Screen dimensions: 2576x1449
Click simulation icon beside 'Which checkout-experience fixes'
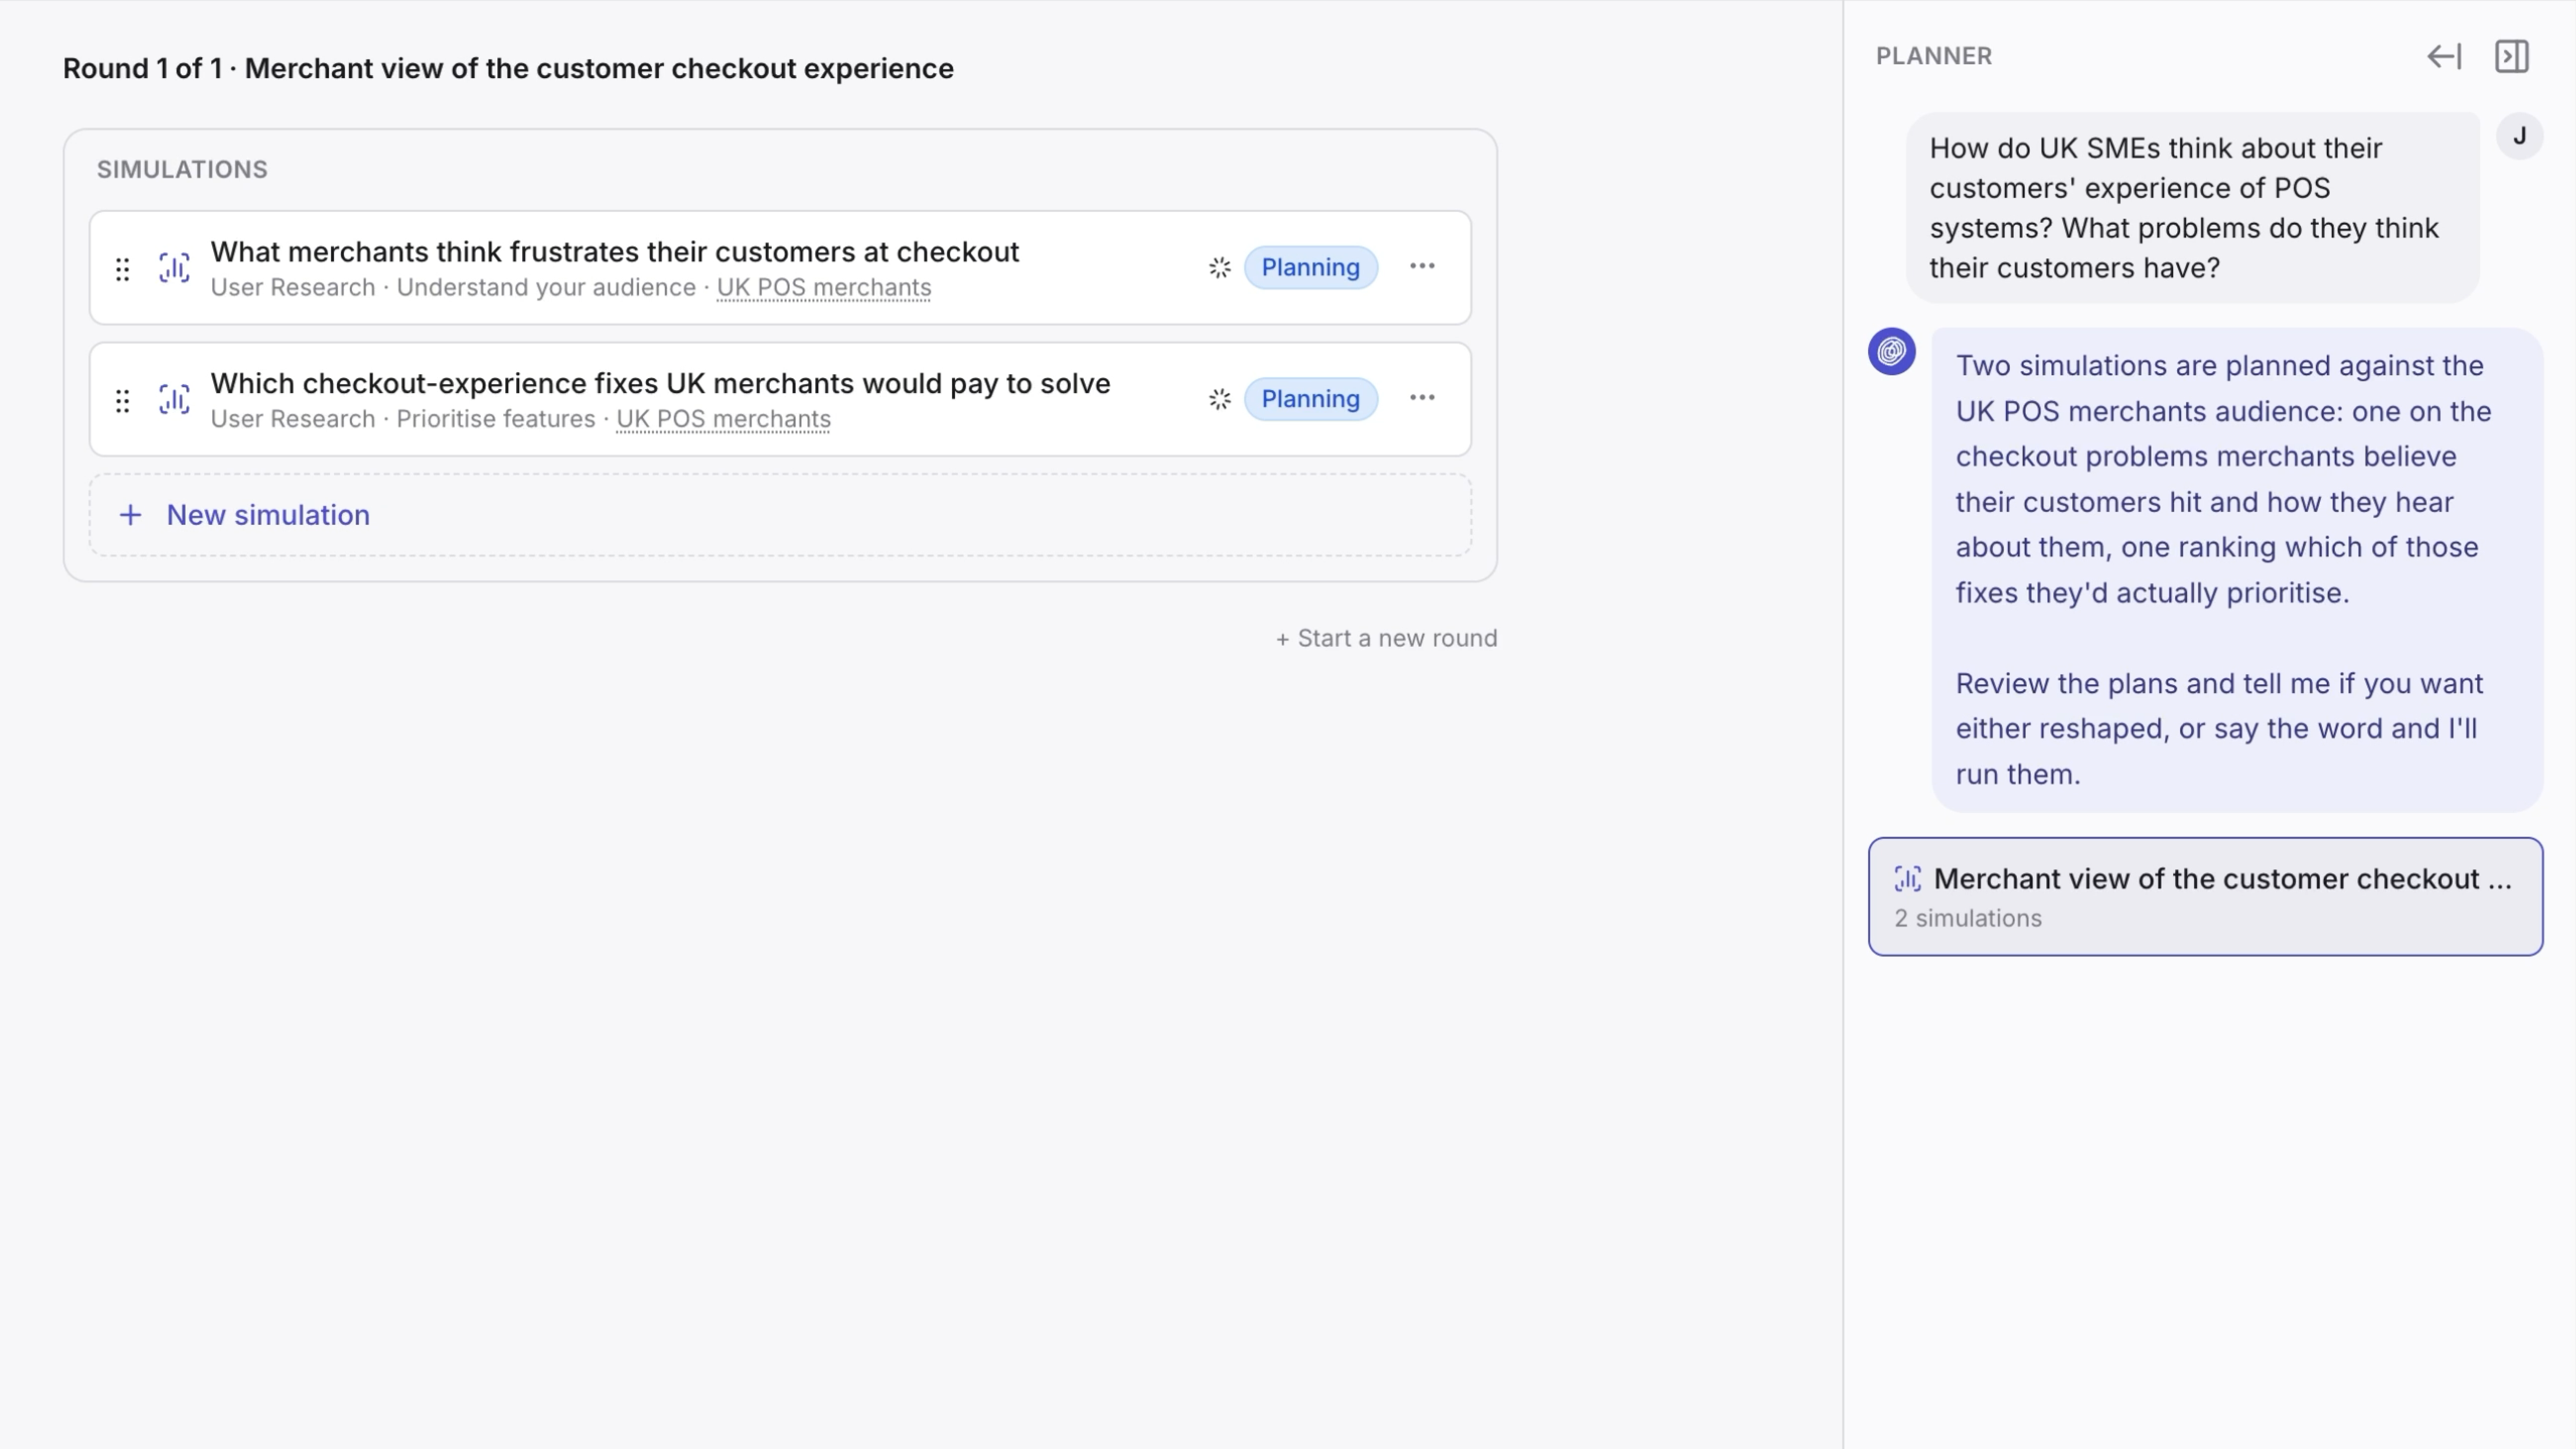pyautogui.click(x=174, y=400)
